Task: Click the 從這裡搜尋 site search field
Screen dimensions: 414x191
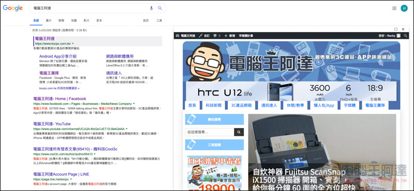Action: pos(210,132)
